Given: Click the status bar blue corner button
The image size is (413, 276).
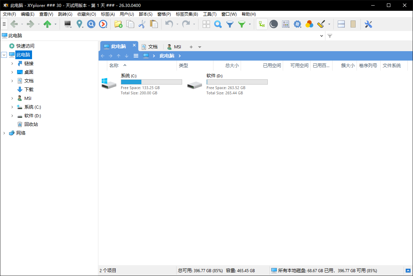Looking at the screenshot, I should [408, 270].
